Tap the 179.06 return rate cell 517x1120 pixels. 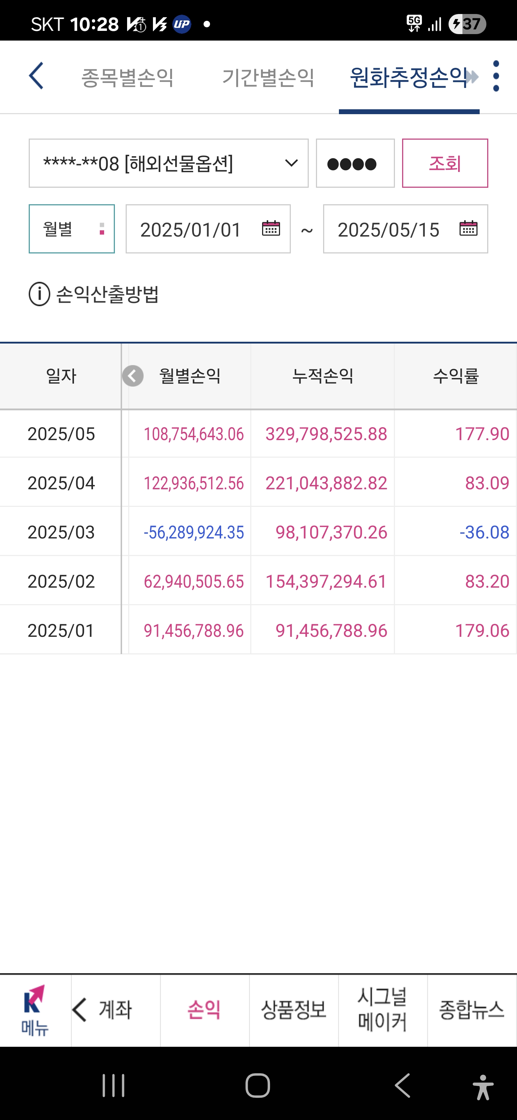[482, 631]
